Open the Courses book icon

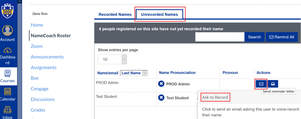click(x=8, y=73)
